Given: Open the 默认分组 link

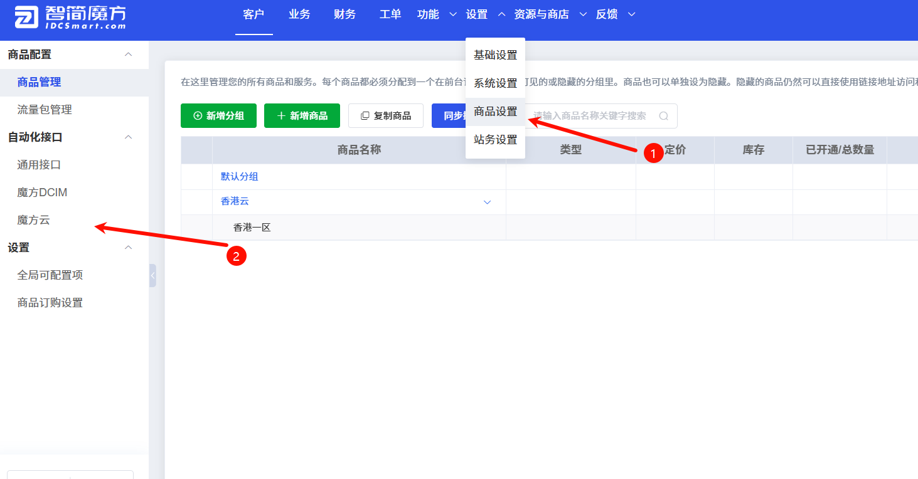Looking at the screenshot, I should pyautogui.click(x=238, y=176).
